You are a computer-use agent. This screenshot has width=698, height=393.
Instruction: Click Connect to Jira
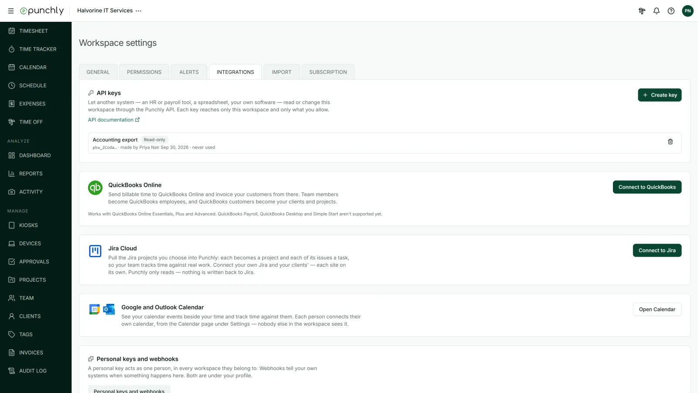[x=657, y=250]
